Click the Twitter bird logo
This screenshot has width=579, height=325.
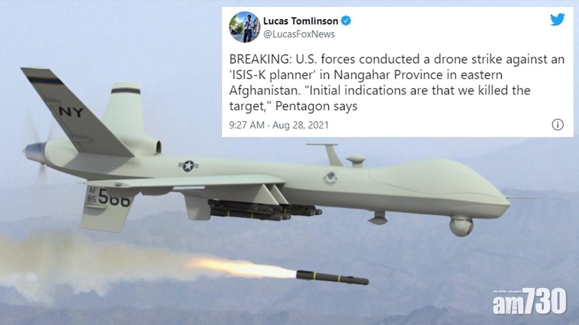click(557, 19)
